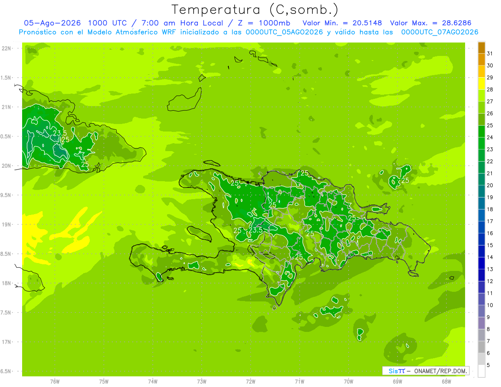Pick the teal 19–20 colorbar swatch
501x387 pixels.
point(481,191)
